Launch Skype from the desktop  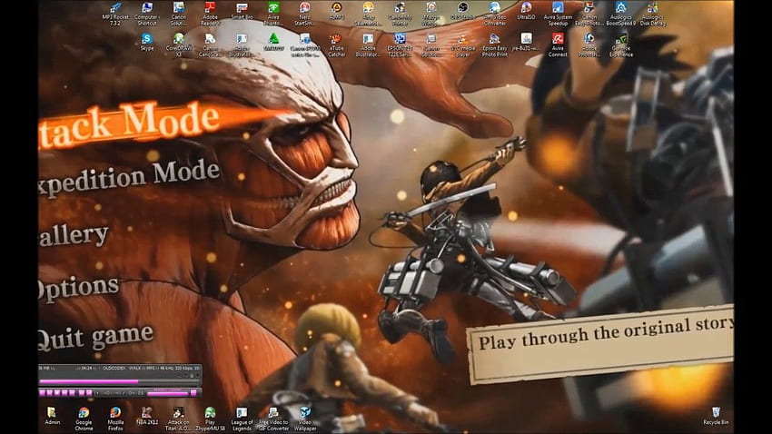click(147, 42)
